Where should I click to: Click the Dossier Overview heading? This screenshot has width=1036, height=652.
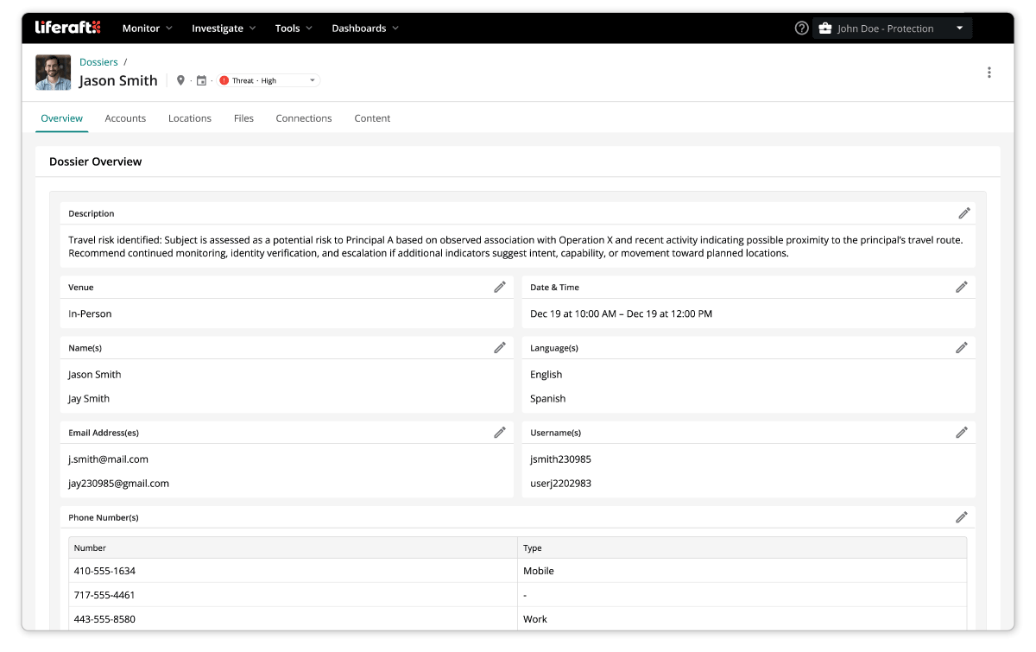click(x=95, y=161)
